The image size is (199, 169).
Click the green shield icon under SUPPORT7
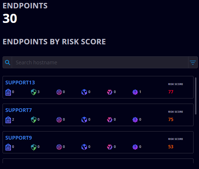pos(33,120)
